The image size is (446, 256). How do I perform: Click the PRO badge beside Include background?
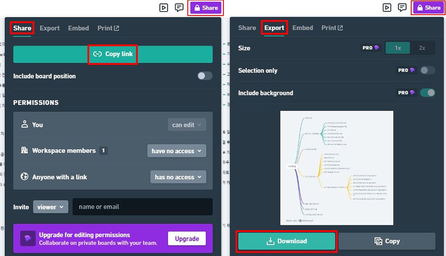click(x=406, y=93)
